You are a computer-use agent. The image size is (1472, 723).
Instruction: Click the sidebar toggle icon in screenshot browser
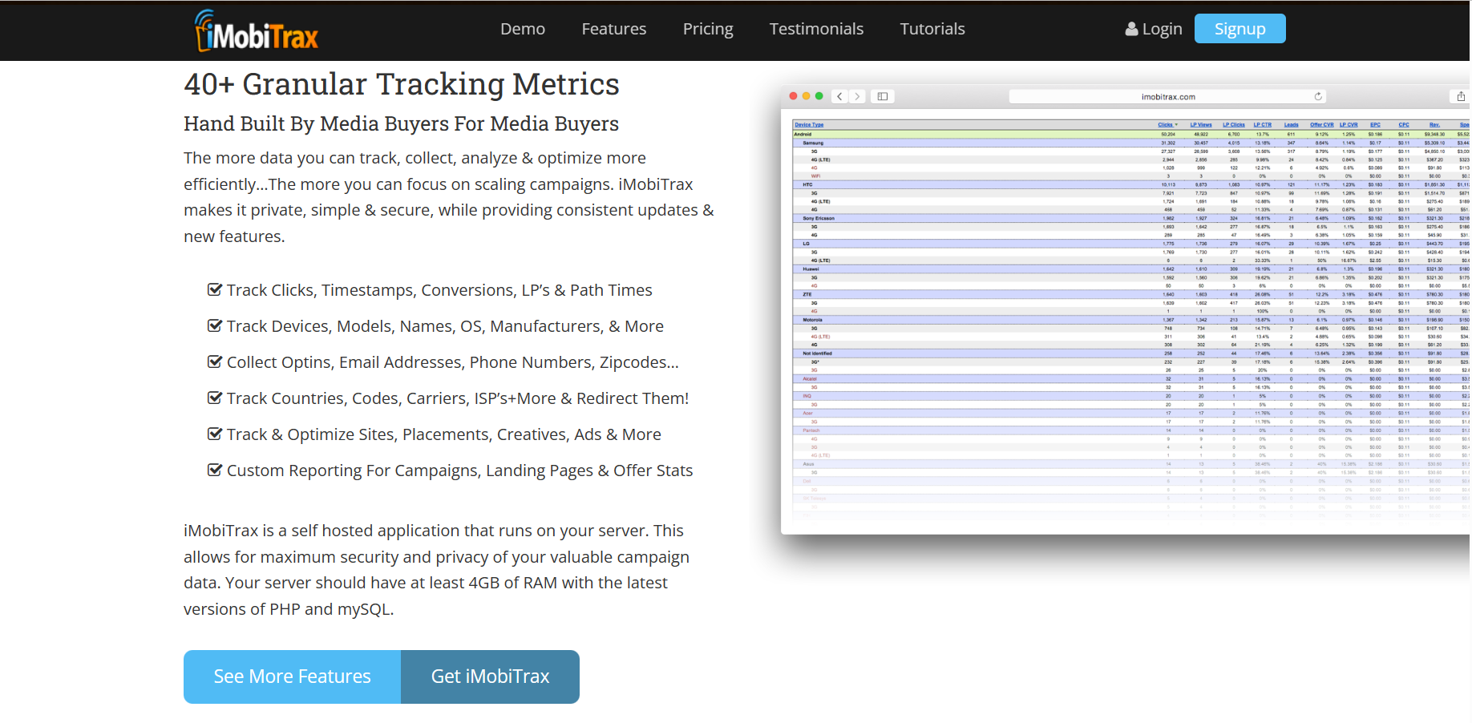pyautogui.click(x=883, y=96)
